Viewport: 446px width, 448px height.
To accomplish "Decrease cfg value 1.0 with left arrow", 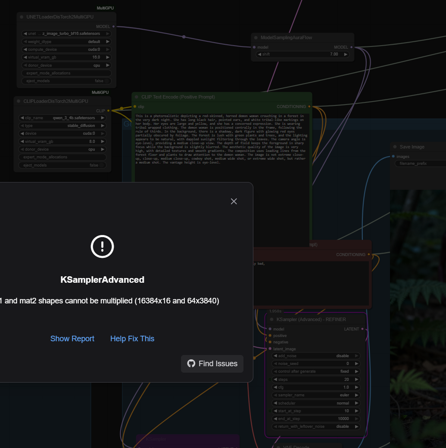I will click(x=275, y=387).
